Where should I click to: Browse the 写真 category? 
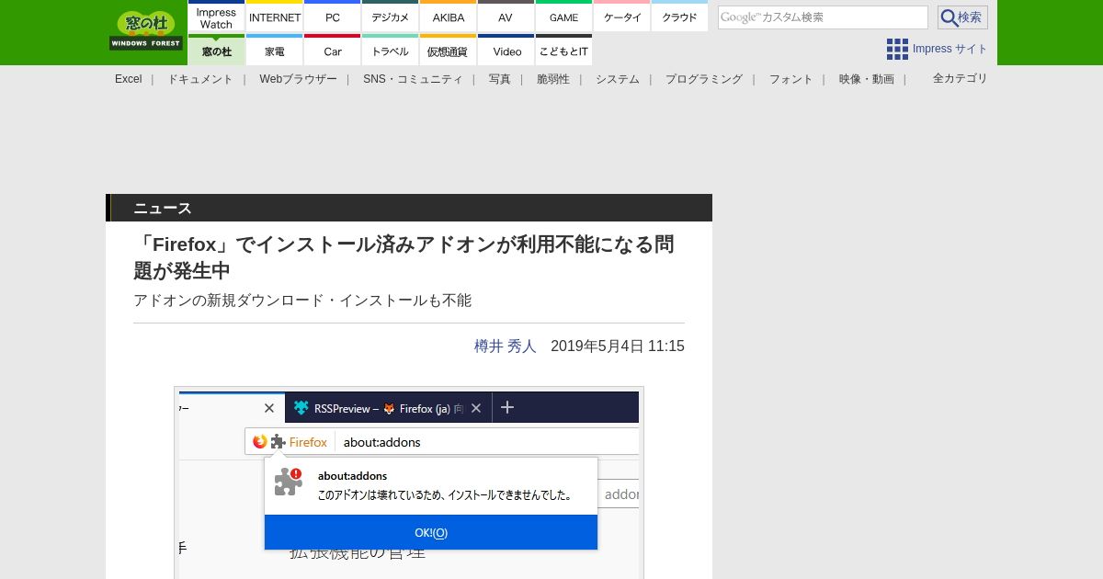coord(500,79)
